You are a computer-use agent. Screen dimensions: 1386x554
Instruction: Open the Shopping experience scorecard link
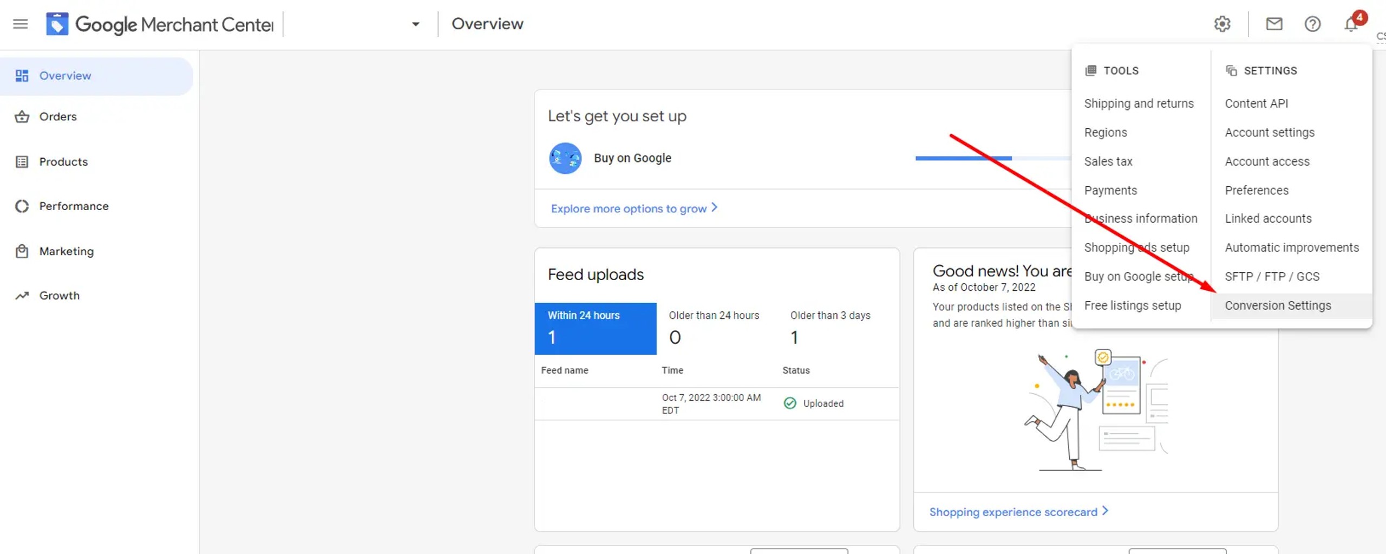coord(1019,512)
